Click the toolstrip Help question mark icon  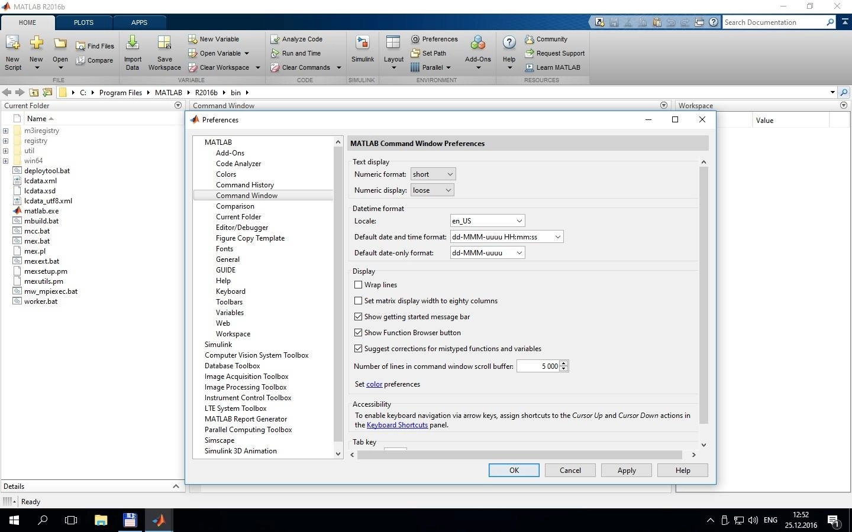509,43
